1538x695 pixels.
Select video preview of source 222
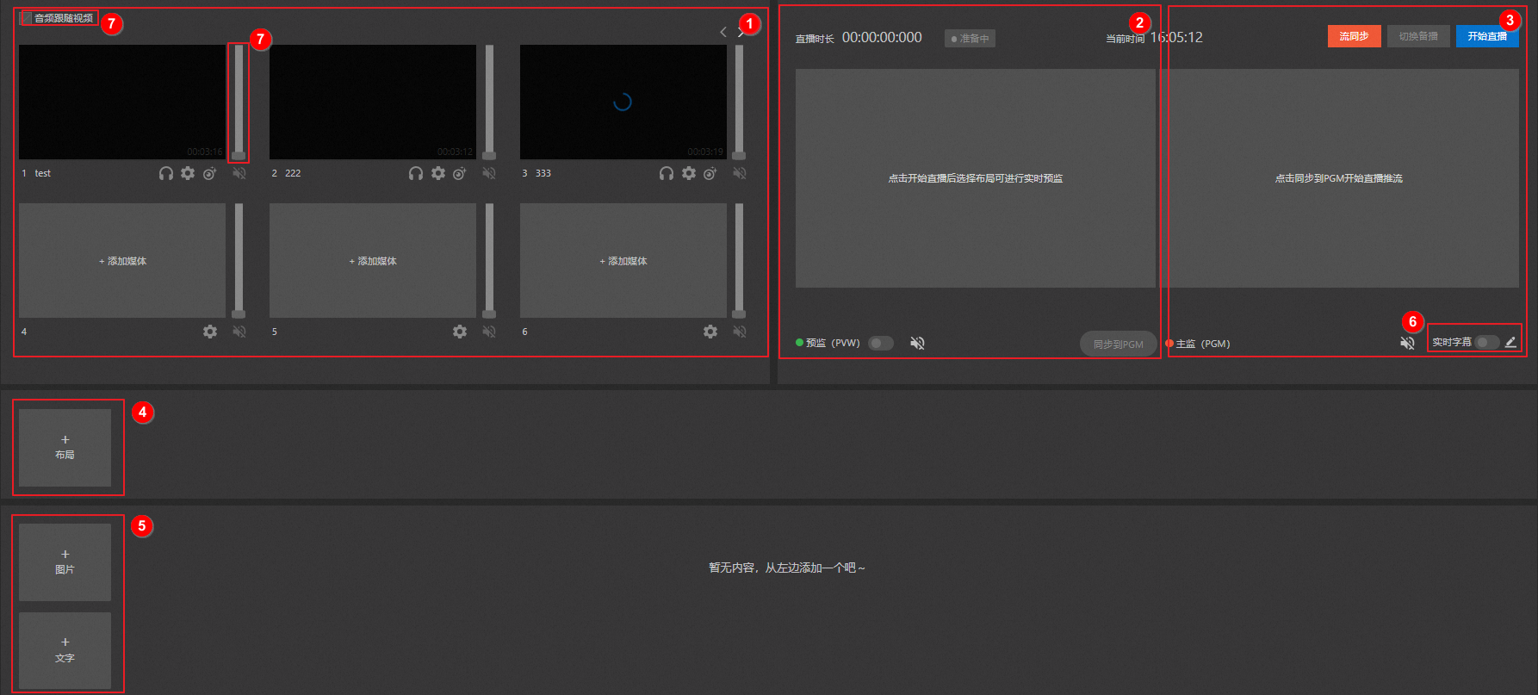pyautogui.click(x=373, y=102)
